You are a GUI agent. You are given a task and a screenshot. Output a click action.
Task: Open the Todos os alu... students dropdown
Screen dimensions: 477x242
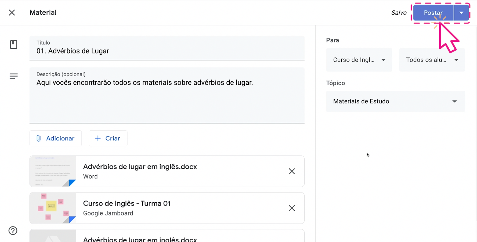[432, 60]
